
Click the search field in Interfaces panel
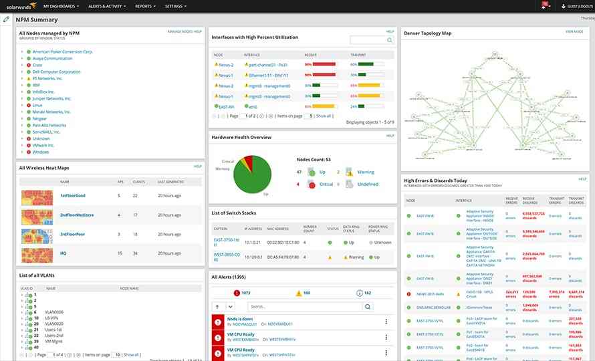372,40
